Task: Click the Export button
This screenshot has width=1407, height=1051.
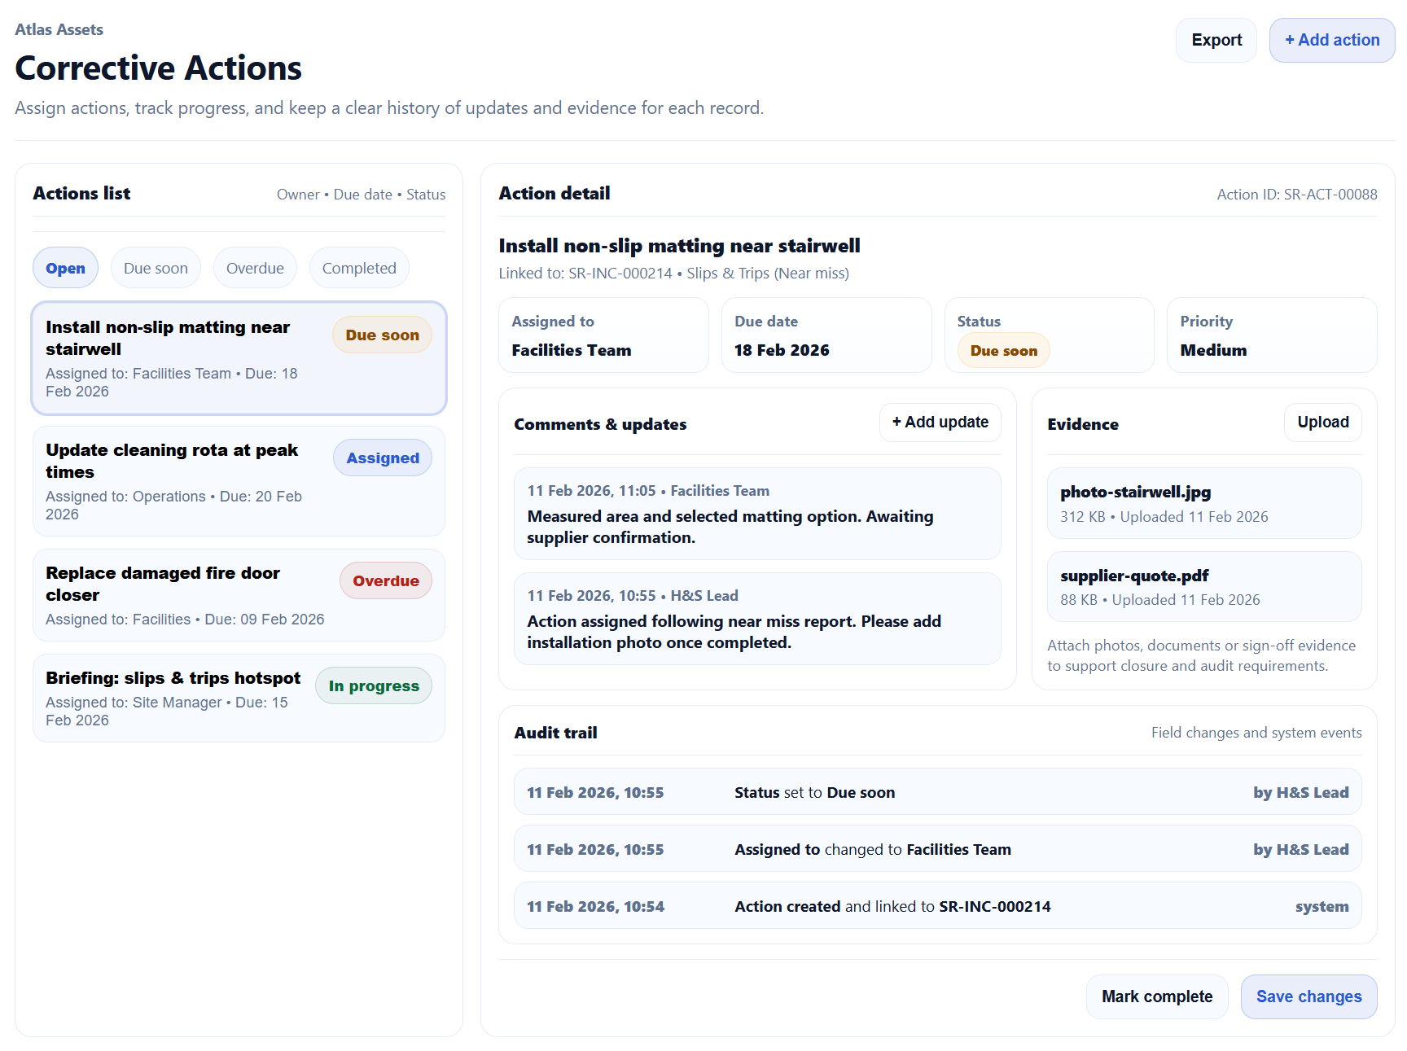Action: click(x=1216, y=40)
